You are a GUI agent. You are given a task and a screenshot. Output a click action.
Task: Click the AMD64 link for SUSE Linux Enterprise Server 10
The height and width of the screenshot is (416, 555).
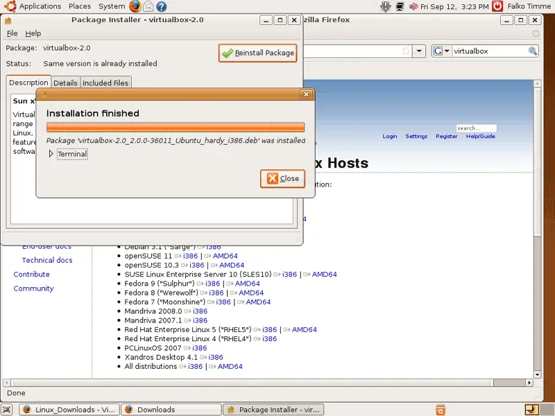pos(324,275)
